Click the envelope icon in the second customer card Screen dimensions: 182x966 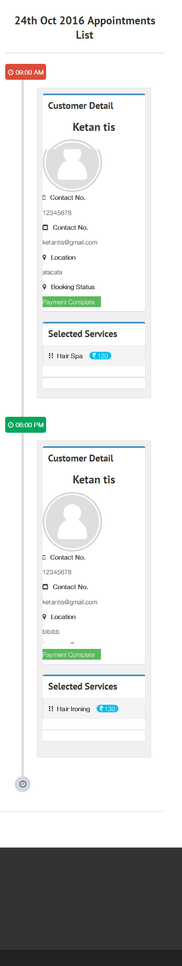(x=45, y=587)
